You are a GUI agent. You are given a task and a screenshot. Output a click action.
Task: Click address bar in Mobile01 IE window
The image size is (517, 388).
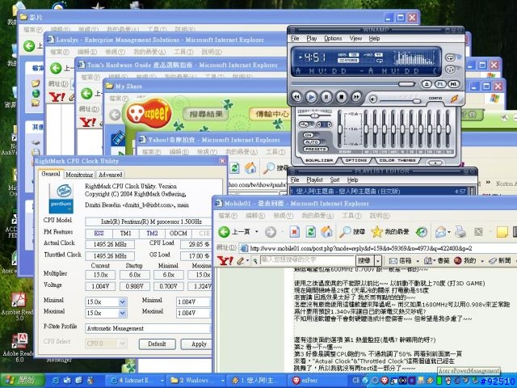click(x=377, y=248)
